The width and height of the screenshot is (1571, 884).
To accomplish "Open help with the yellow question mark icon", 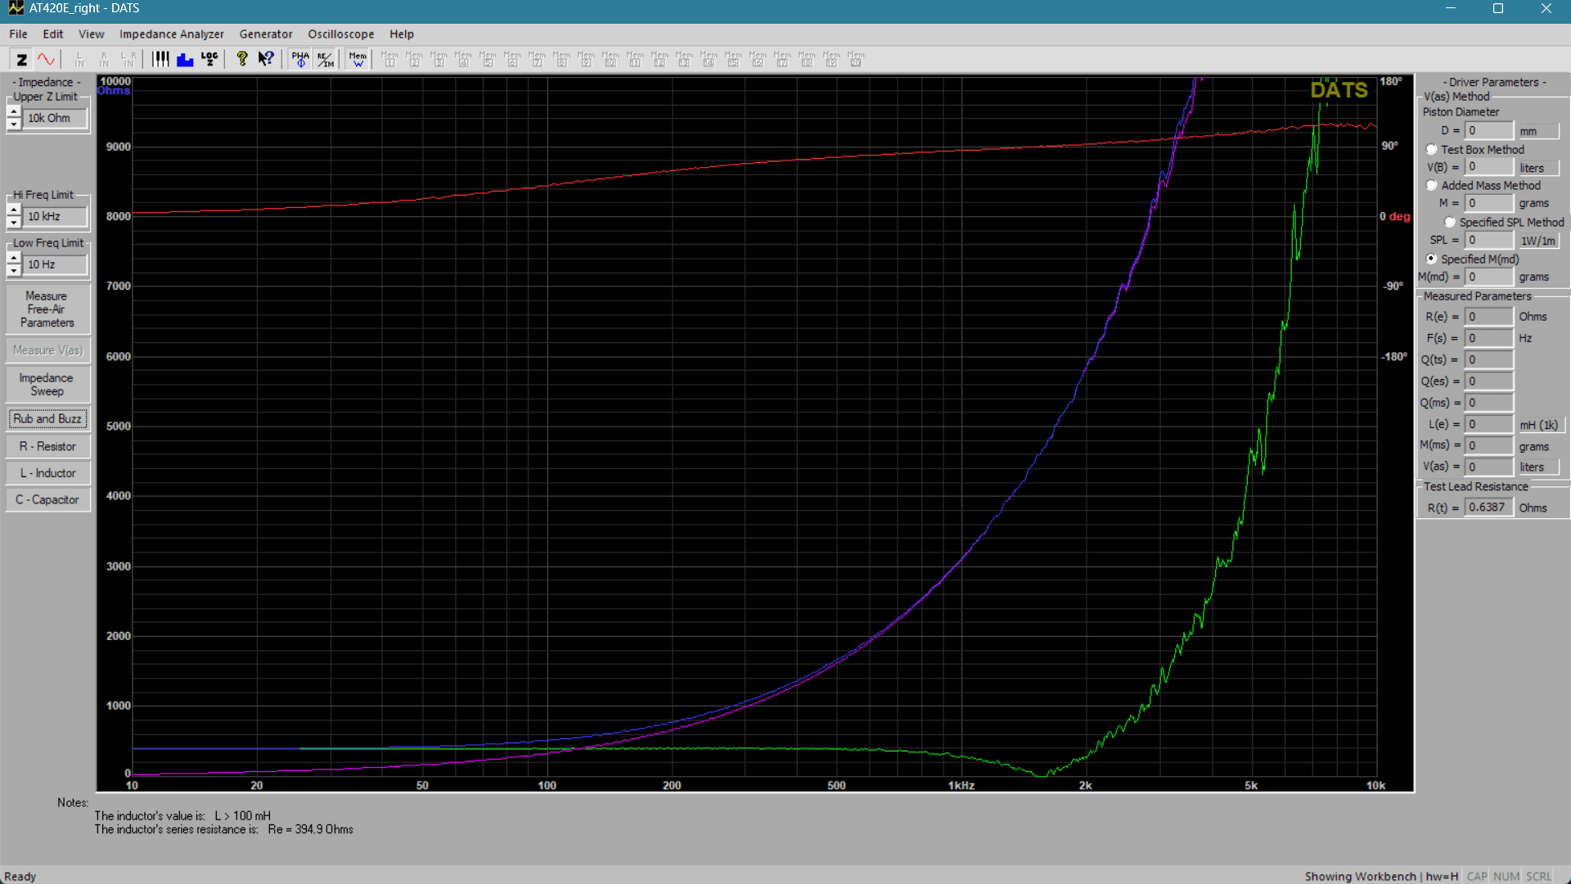I will 242,59.
